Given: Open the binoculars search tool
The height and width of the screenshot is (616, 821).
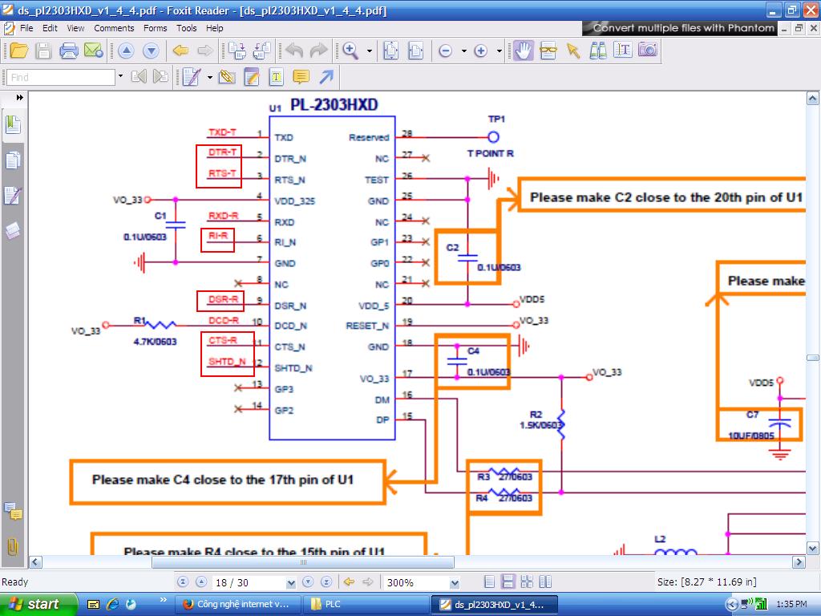Looking at the screenshot, I should click(597, 51).
